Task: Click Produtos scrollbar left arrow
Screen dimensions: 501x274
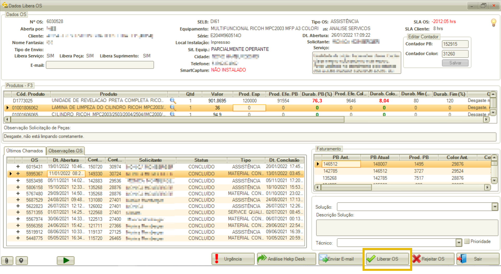Action: [7, 120]
